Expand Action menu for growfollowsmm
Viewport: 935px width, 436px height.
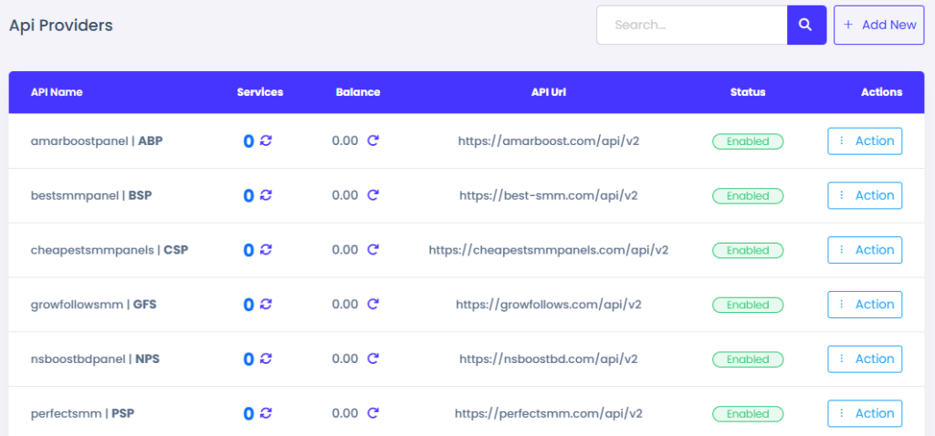pos(864,305)
